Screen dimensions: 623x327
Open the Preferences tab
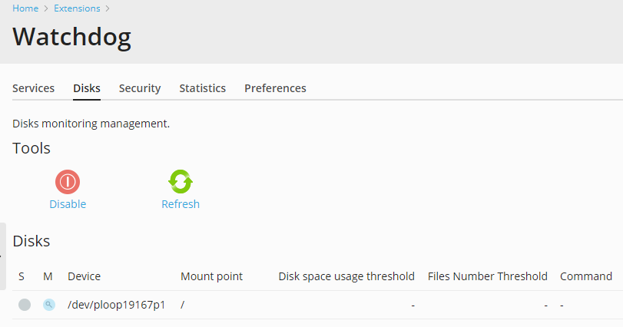coord(275,88)
